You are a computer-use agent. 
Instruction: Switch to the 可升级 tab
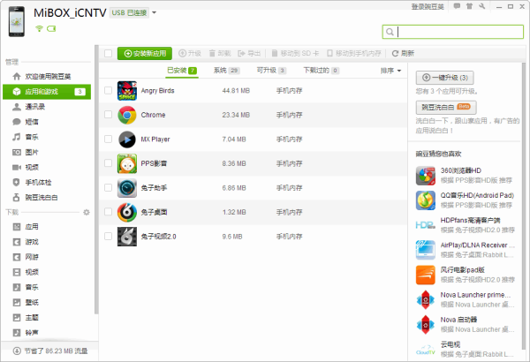point(271,71)
